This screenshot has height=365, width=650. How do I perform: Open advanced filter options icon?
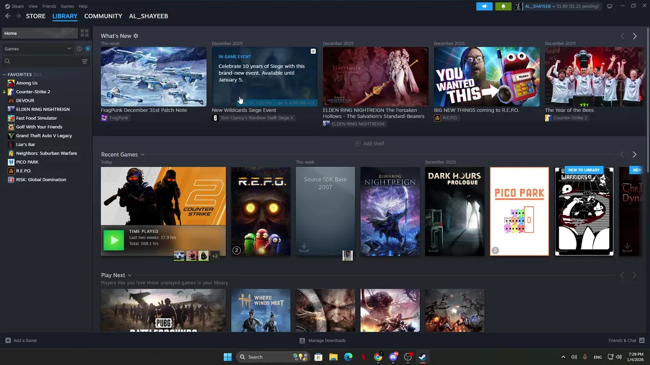click(84, 61)
